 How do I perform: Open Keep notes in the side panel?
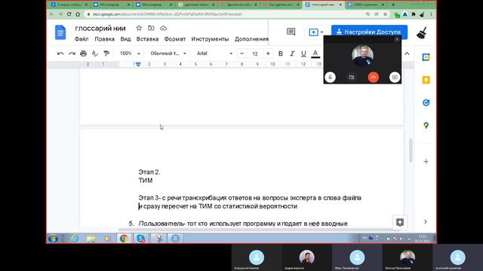(x=426, y=80)
